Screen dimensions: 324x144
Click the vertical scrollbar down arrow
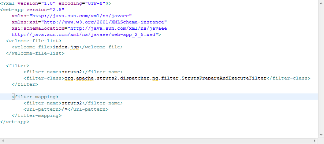(321, 135)
